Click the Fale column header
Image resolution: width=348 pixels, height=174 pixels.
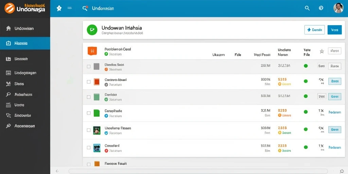tap(238, 55)
